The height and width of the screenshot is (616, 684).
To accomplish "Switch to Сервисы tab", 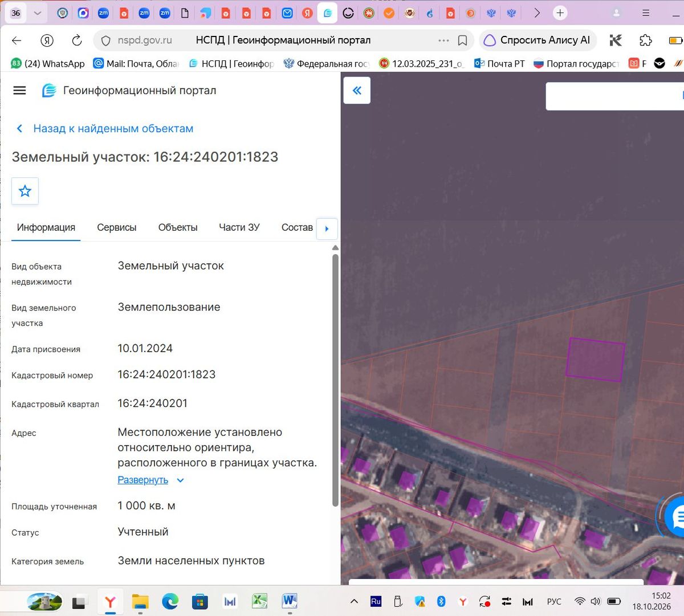I will pyautogui.click(x=117, y=227).
